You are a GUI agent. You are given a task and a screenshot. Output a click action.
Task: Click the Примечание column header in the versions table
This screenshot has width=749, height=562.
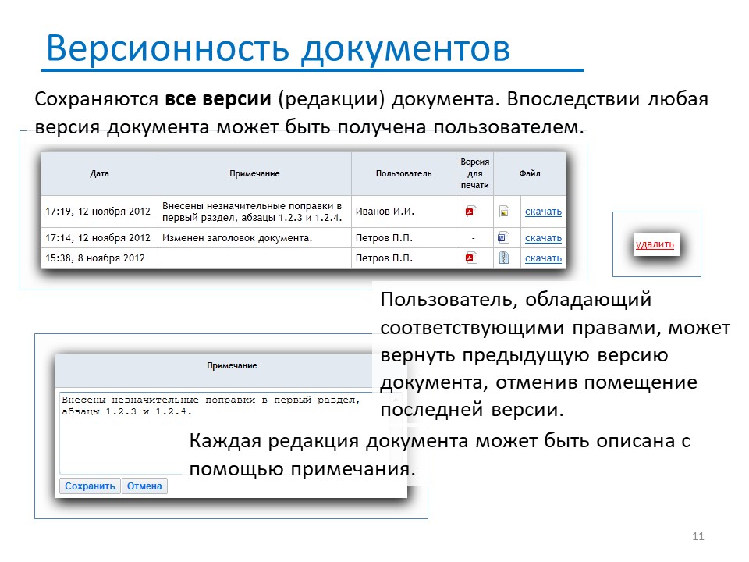254,173
